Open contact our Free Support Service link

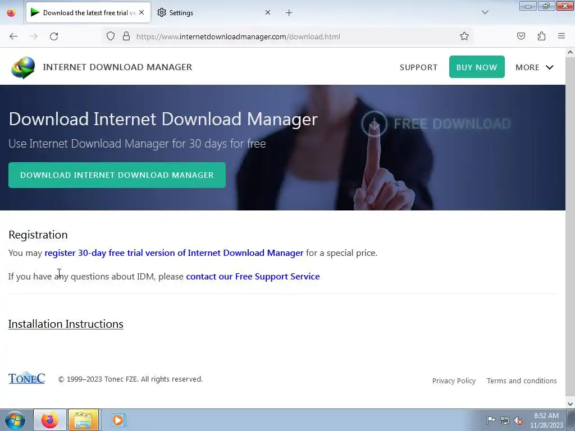pos(253,276)
